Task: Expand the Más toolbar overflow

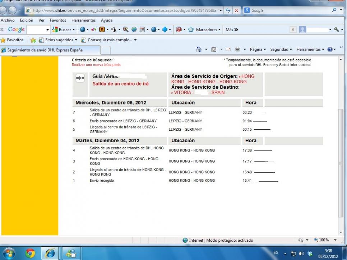Action: click(232, 30)
